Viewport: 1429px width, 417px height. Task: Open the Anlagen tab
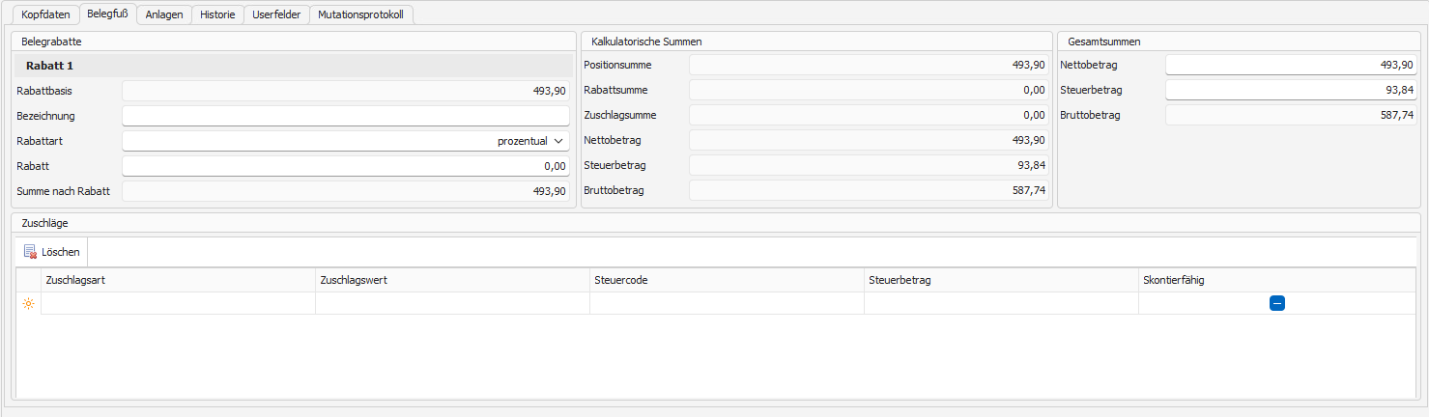click(164, 15)
